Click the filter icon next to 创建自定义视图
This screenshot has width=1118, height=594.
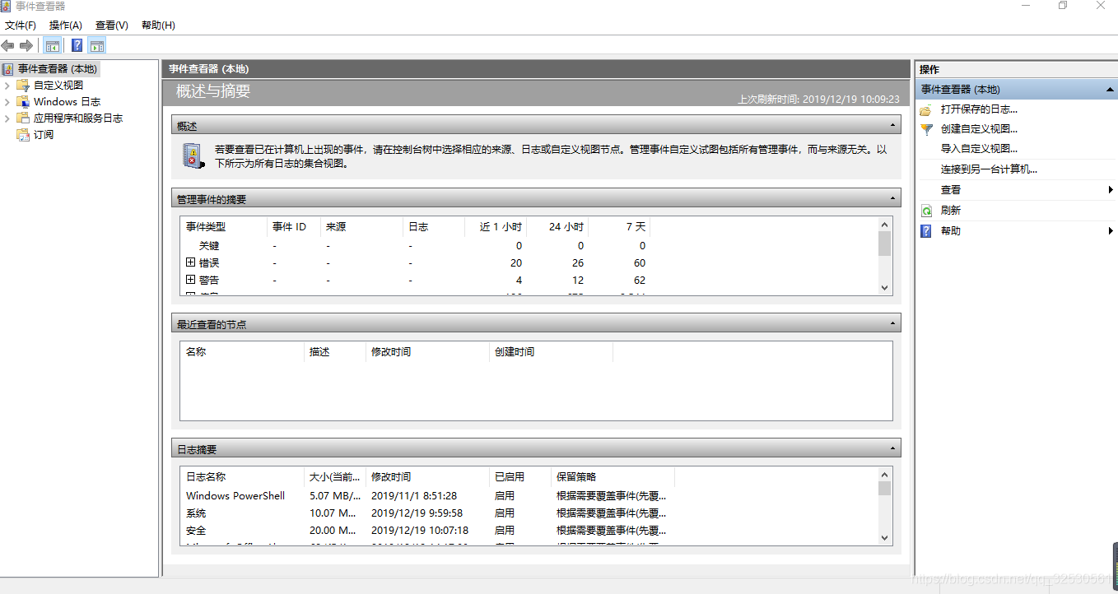(x=928, y=128)
